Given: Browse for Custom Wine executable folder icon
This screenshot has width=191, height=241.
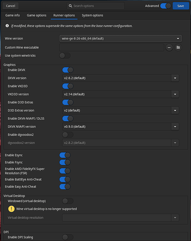Looking at the screenshot, I should click(178, 48).
